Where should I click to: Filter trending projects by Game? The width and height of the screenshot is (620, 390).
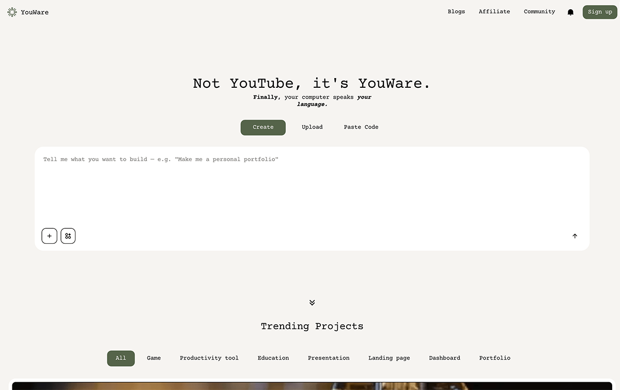[x=153, y=358]
